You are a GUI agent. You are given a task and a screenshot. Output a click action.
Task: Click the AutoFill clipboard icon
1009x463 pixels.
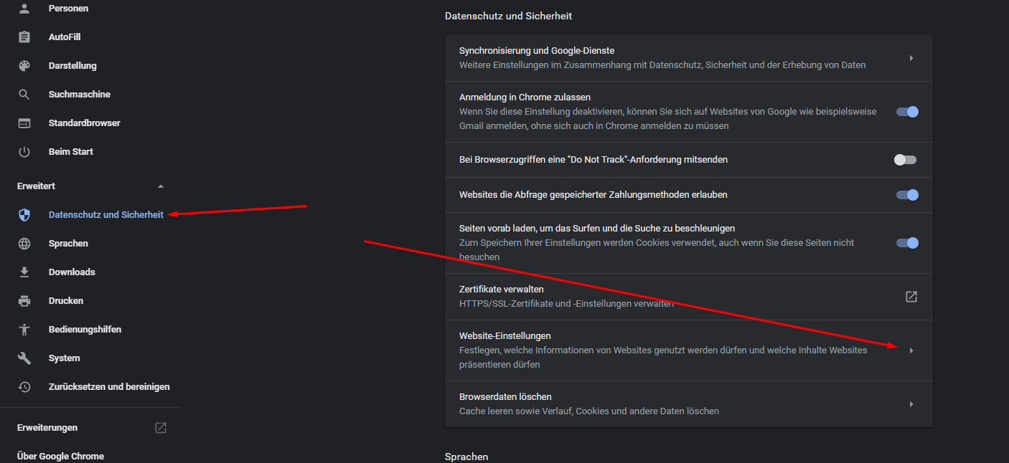[24, 37]
